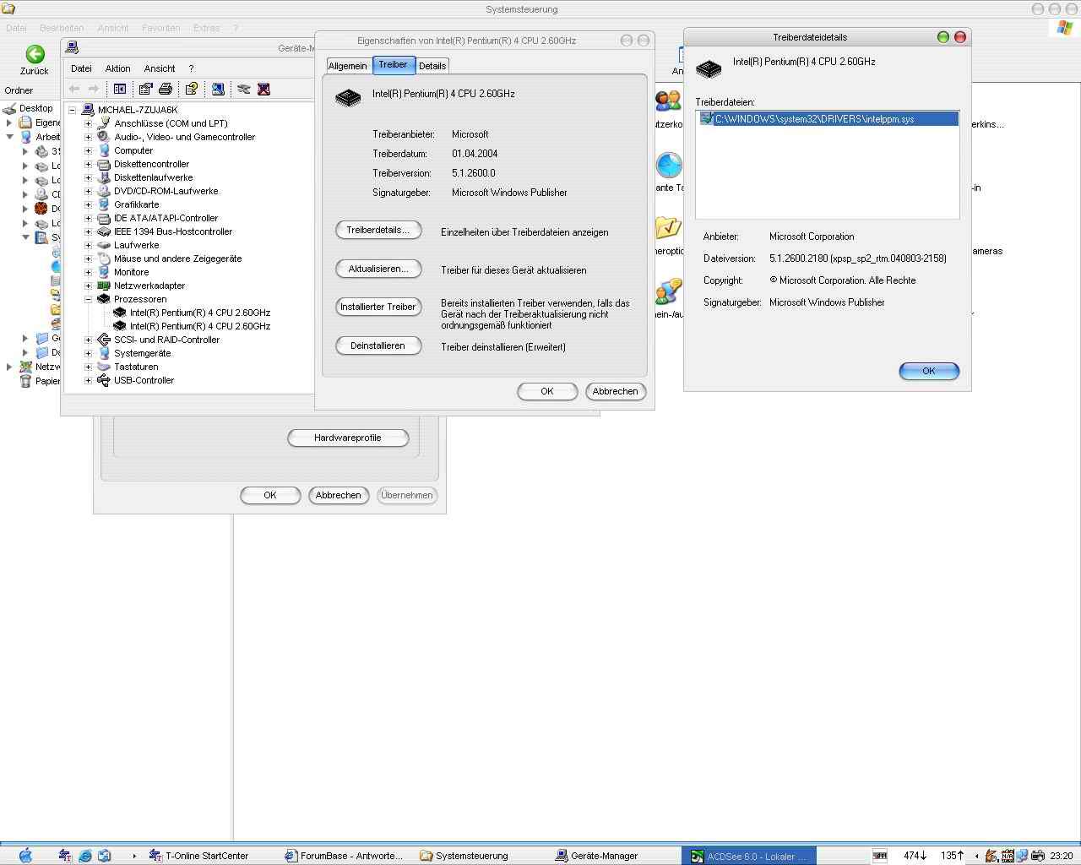Select second Intel Pentium 4 CPU tree entry
This screenshot has width=1081, height=865.
point(200,326)
